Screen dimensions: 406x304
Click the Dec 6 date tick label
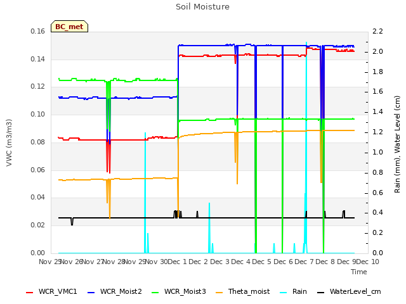284,262
